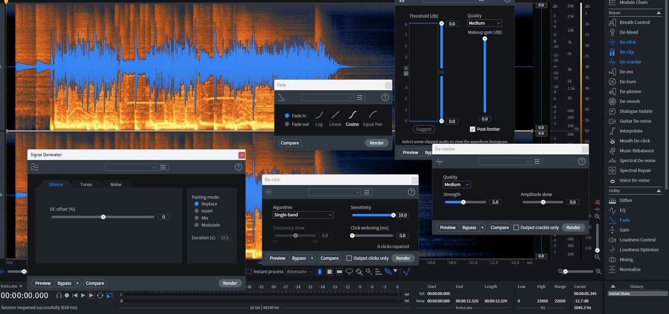669x314 pixels.
Task: Enable Output clicks only checkbox
Action: (x=349, y=258)
